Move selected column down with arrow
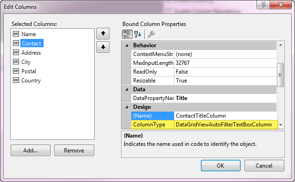 tap(103, 47)
